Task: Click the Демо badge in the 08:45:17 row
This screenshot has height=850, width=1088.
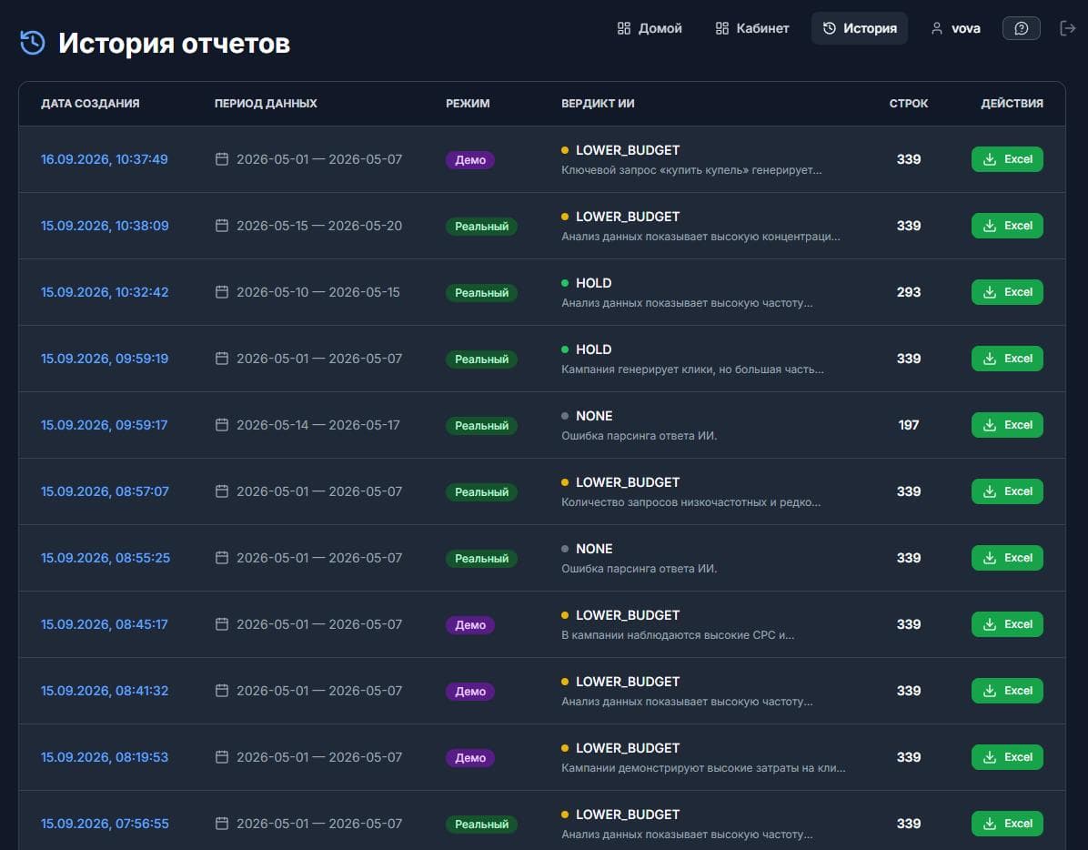Action: click(x=469, y=624)
